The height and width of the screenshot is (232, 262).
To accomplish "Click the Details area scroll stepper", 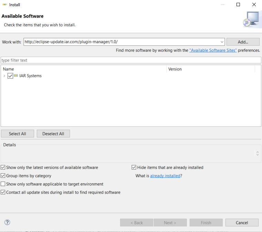I will tap(258, 153).
